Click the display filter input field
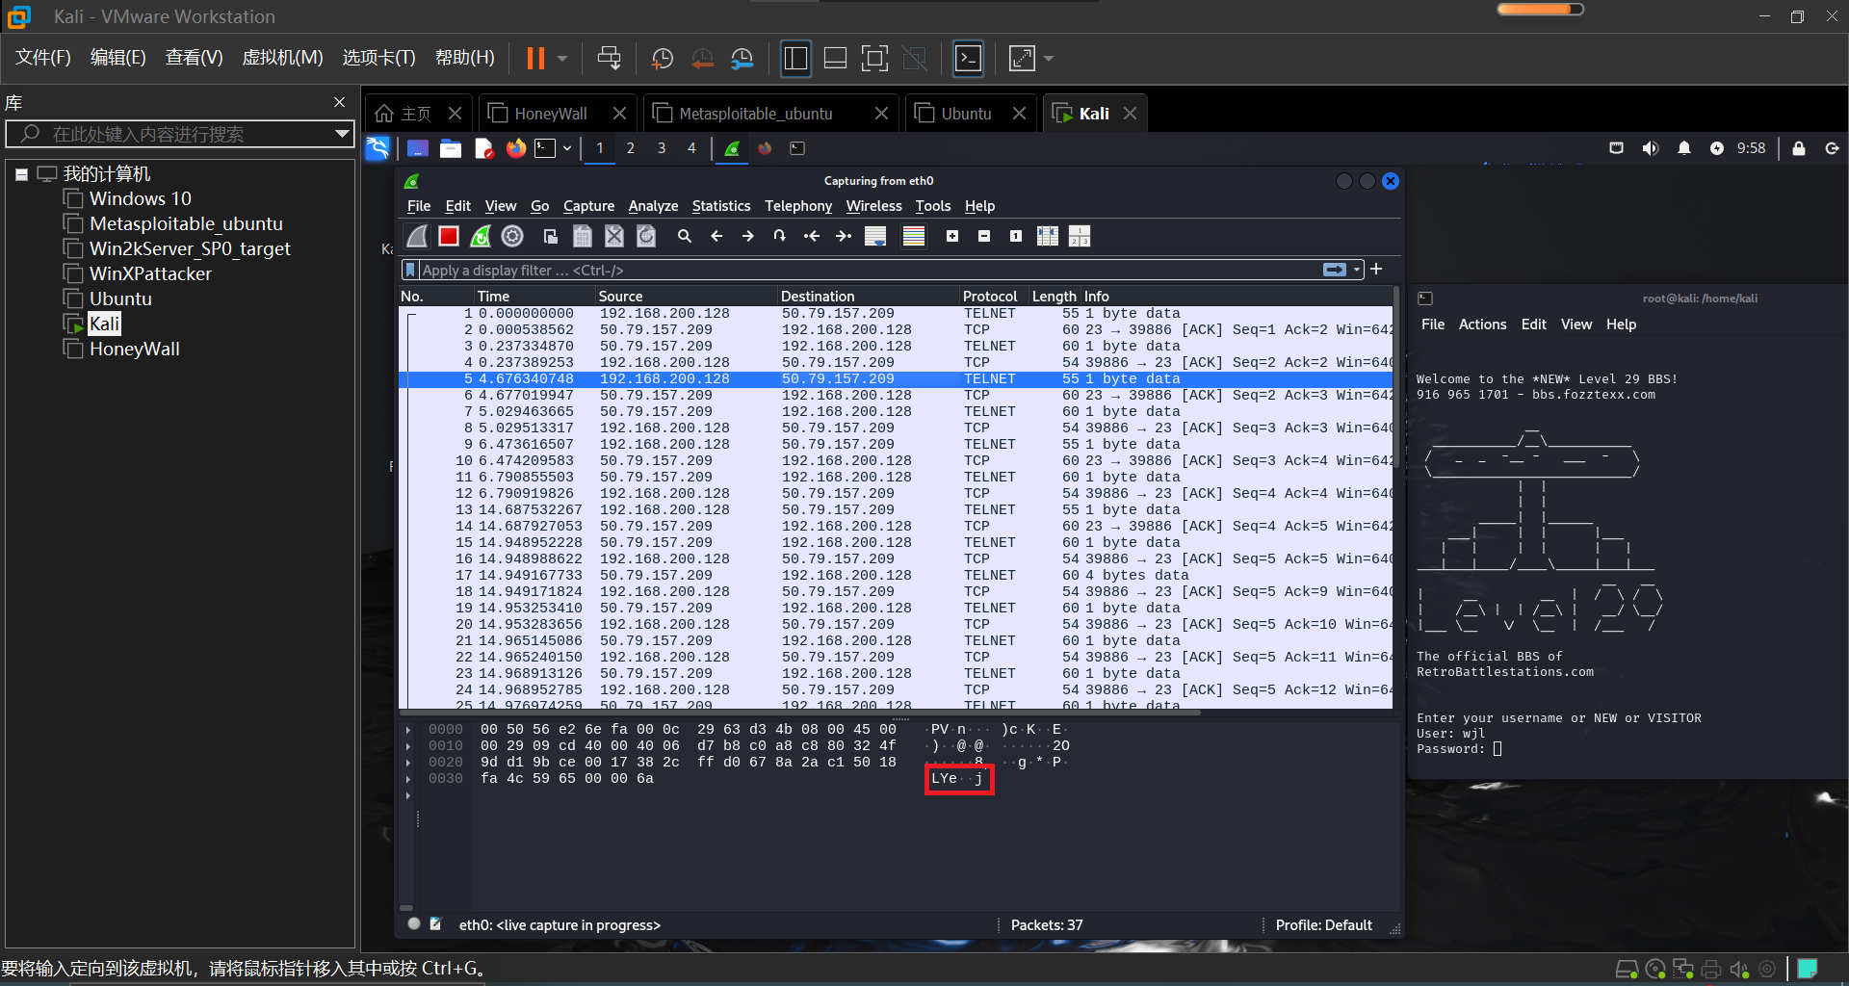1849x986 pixels. (x=870, y=270)
